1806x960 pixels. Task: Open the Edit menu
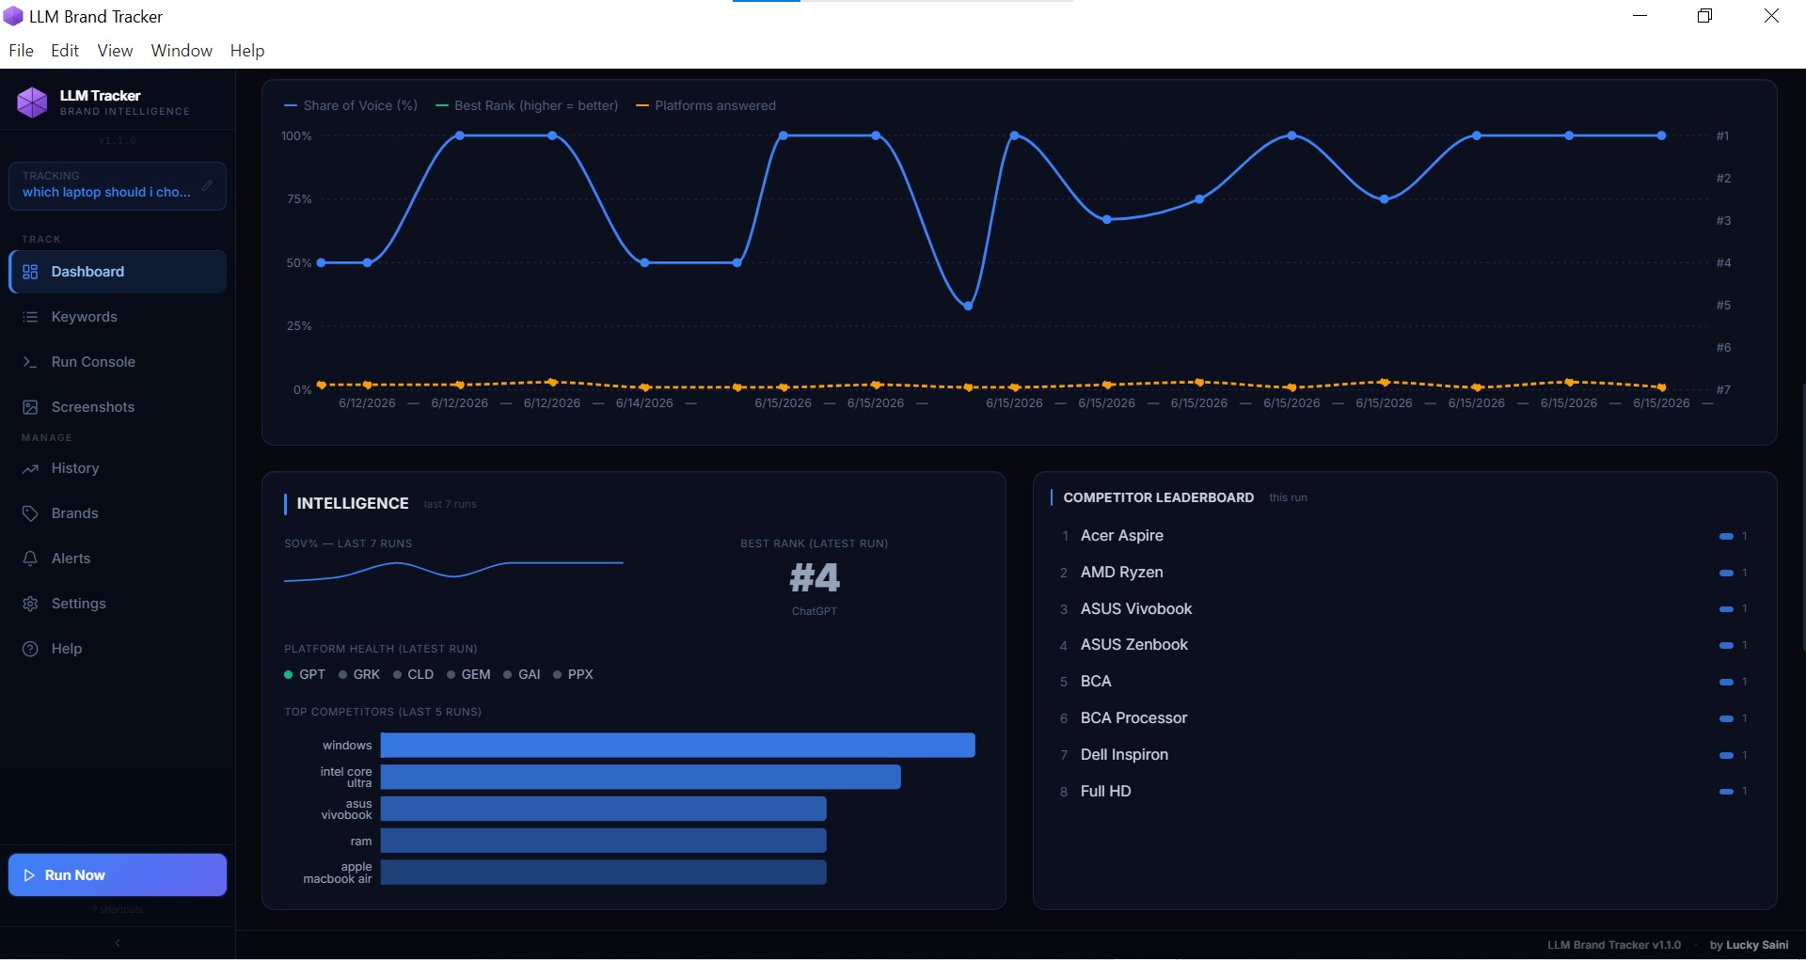[x=65, y=51]
